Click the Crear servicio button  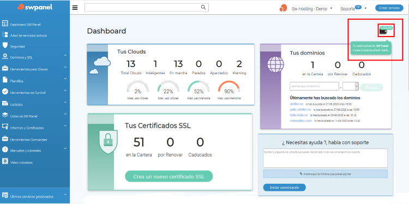tap(389, 8)
